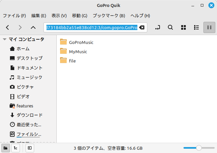The width and height of the screenshot is (217, 153).
Task: Click the デスクトップ sidebar icon
Action: pos(12,58)
